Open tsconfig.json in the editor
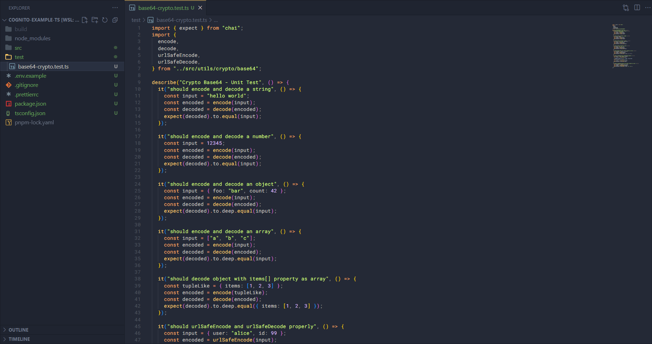652x344 pixels. [x=30, y=113]
